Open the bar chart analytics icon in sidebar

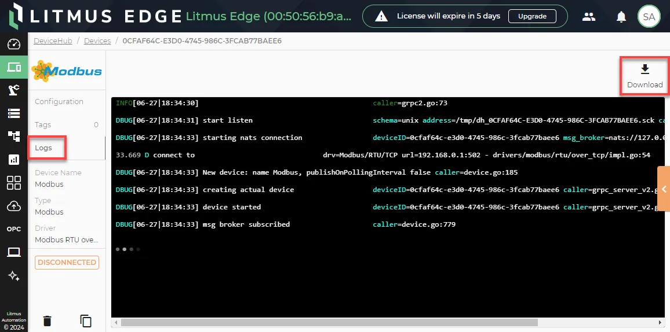pyautogui.click(x=14, y=160)
